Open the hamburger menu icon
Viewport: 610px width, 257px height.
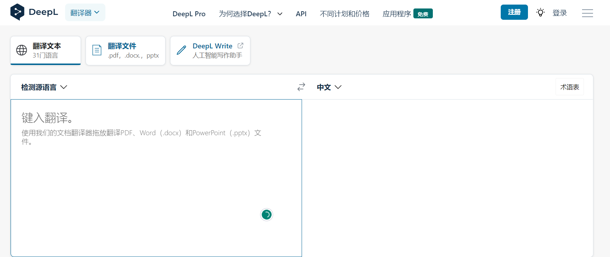pyautogui.click(x=587, y=13)
